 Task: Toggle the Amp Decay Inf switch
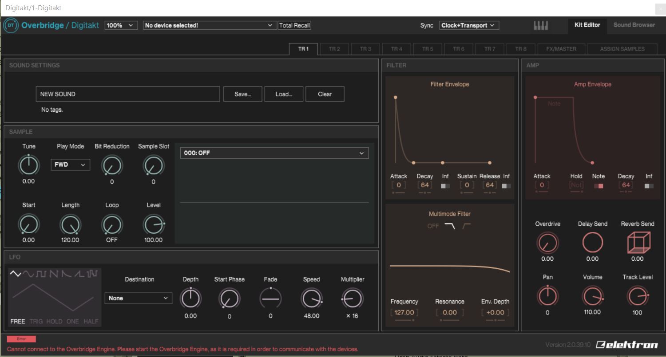[649, 186]
